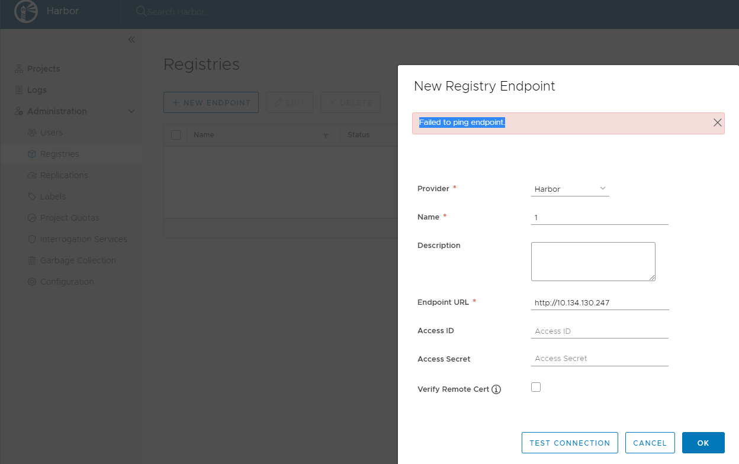Enable Verify Remote Cert
The width and height of the screenshot is (739, 464).
click(x=536, y=386)
